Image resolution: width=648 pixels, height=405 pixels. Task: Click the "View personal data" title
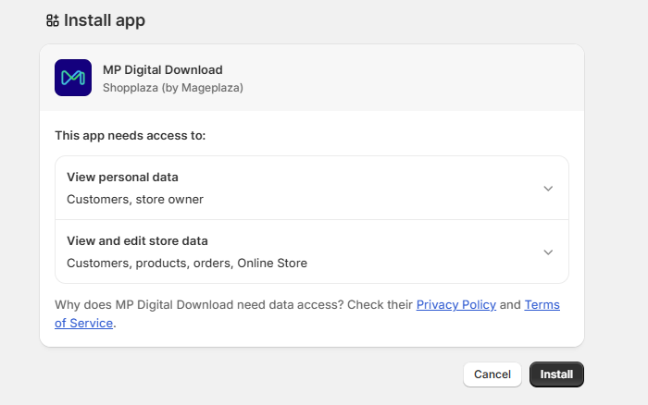coord(122,177)
